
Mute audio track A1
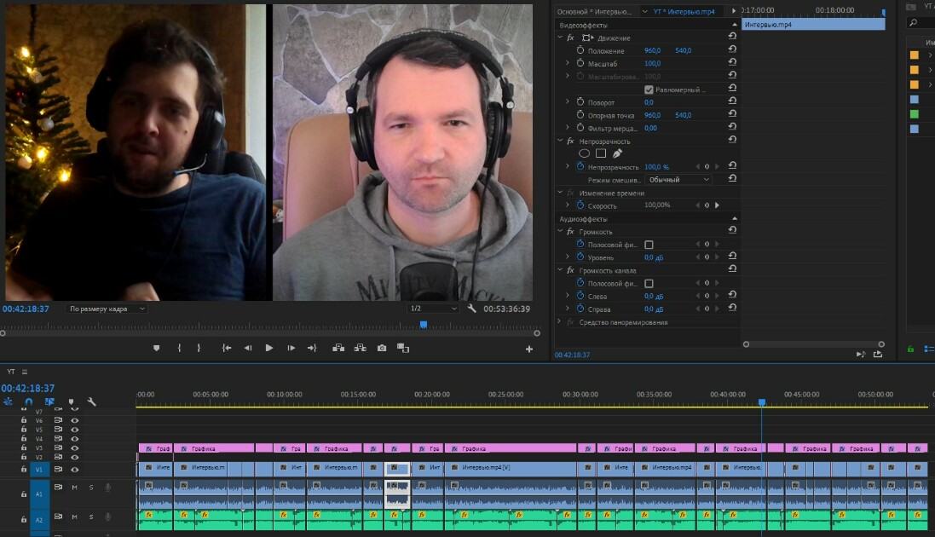click(x=74, y=488)
